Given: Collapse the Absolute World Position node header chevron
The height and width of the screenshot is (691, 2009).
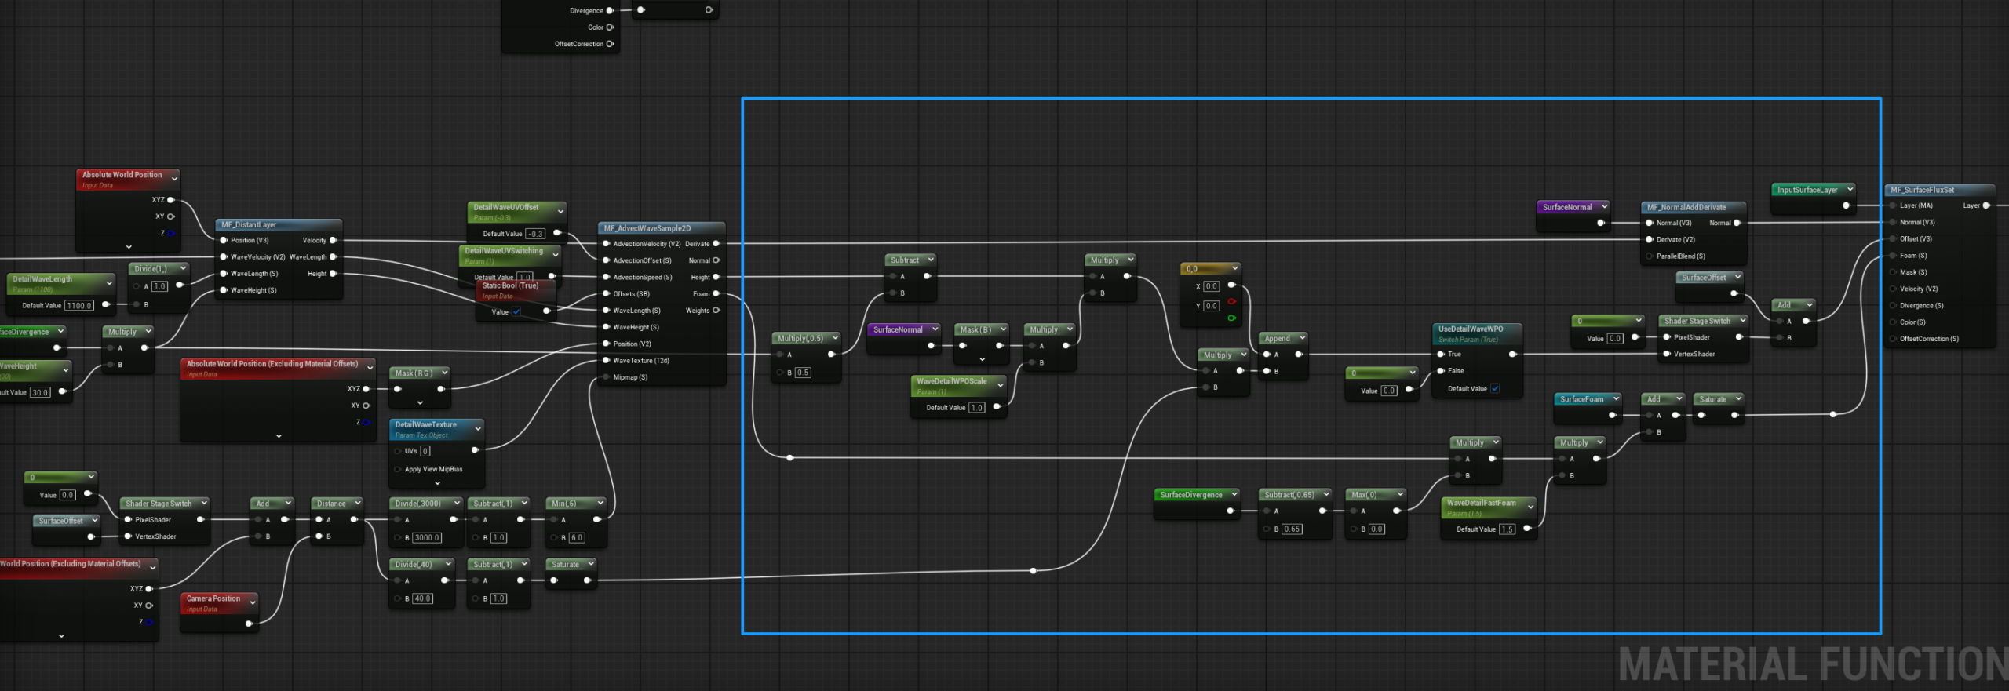Looking at the screenshot, I should (x=174, y=179).
